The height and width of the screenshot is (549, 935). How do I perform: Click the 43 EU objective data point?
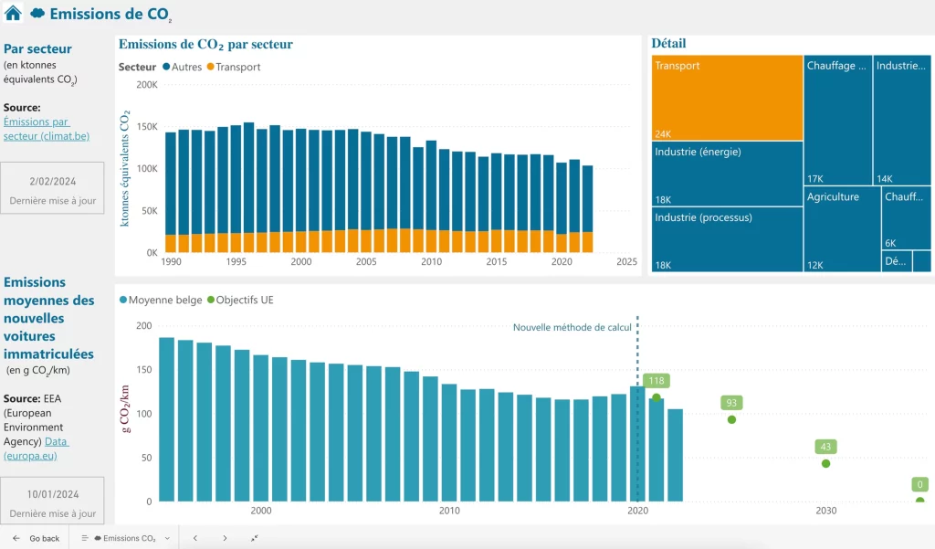tap(825, 463)
